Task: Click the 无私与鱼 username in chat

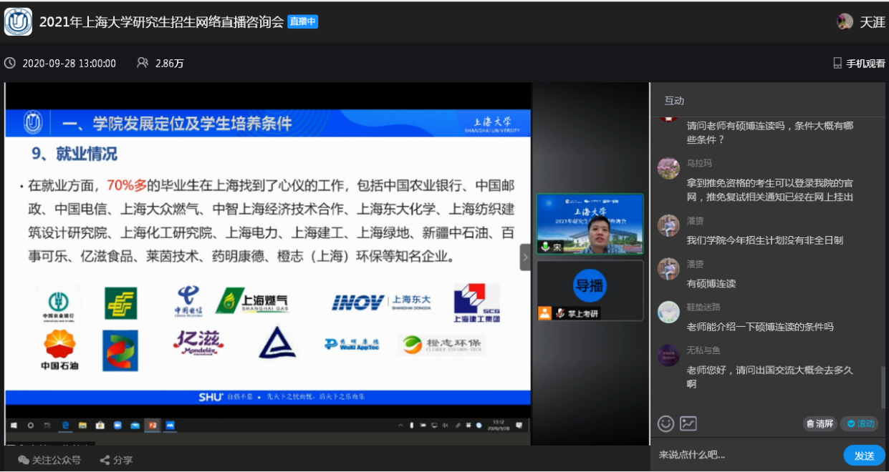Action: coord(703,350)
